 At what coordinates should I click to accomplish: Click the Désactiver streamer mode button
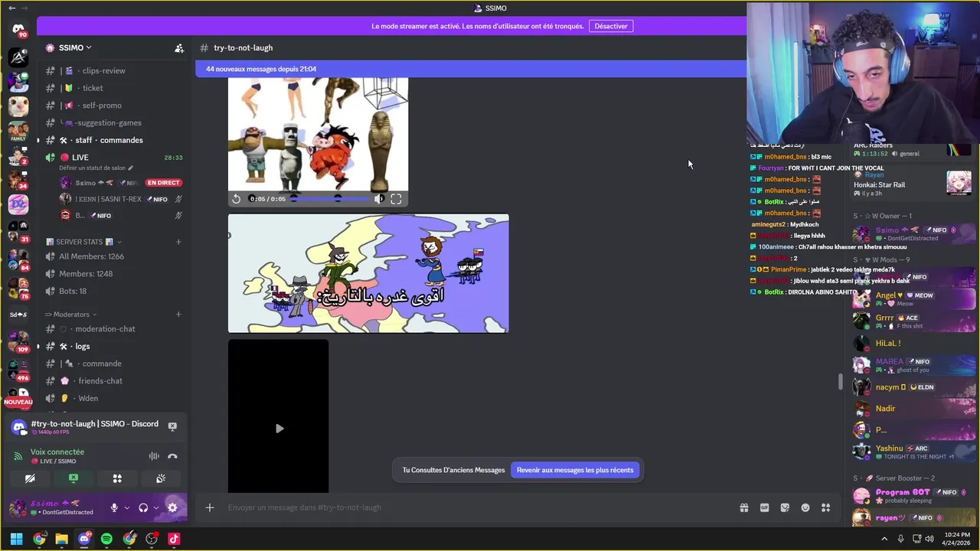pos(611,26)
